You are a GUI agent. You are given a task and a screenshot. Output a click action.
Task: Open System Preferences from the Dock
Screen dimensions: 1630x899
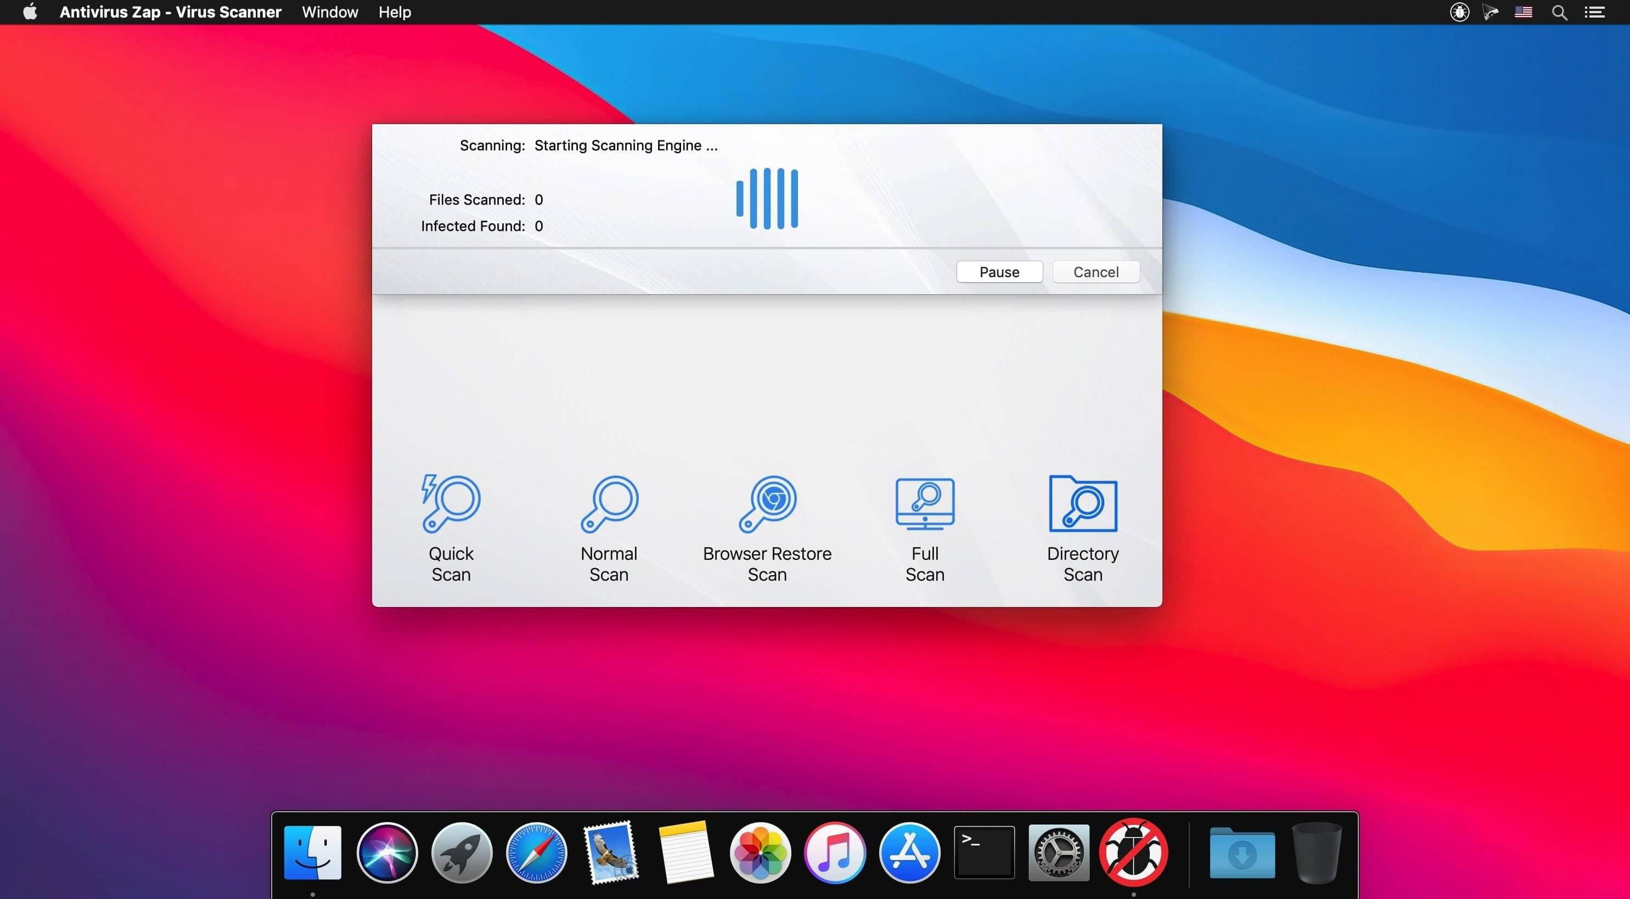[1059, 852]
